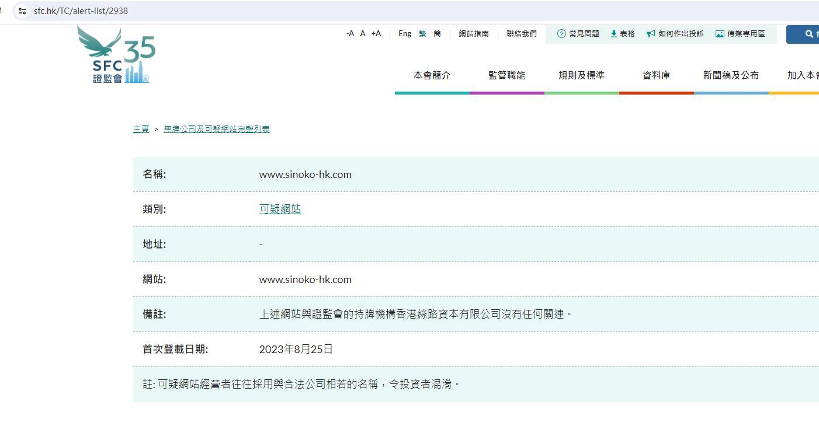Screen dimensions: 819x440
Task: Reset font size with middle A
Action: click(363, 34)
